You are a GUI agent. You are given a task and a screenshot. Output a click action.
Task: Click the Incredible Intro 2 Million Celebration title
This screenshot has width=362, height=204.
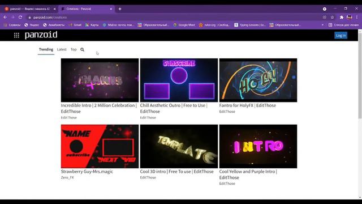pyautogui.click(x=99, y=108)
